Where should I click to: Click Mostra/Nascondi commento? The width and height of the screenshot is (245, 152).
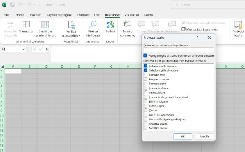coord(203,23)
